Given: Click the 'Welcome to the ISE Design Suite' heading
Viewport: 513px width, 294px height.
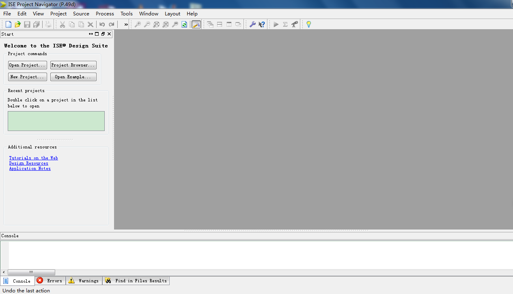Looking at the screenshot, I should tap(56, 46).
